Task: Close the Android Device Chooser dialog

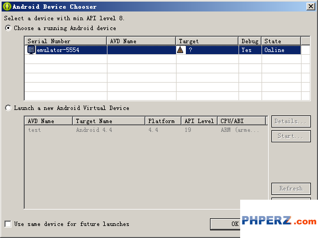Action: (x=311, y=7)
